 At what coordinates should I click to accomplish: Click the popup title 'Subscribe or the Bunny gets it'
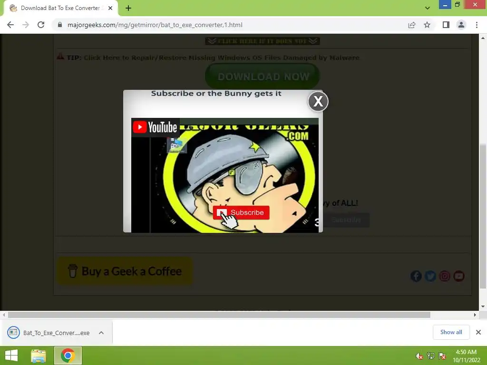(x=216, y=94)
